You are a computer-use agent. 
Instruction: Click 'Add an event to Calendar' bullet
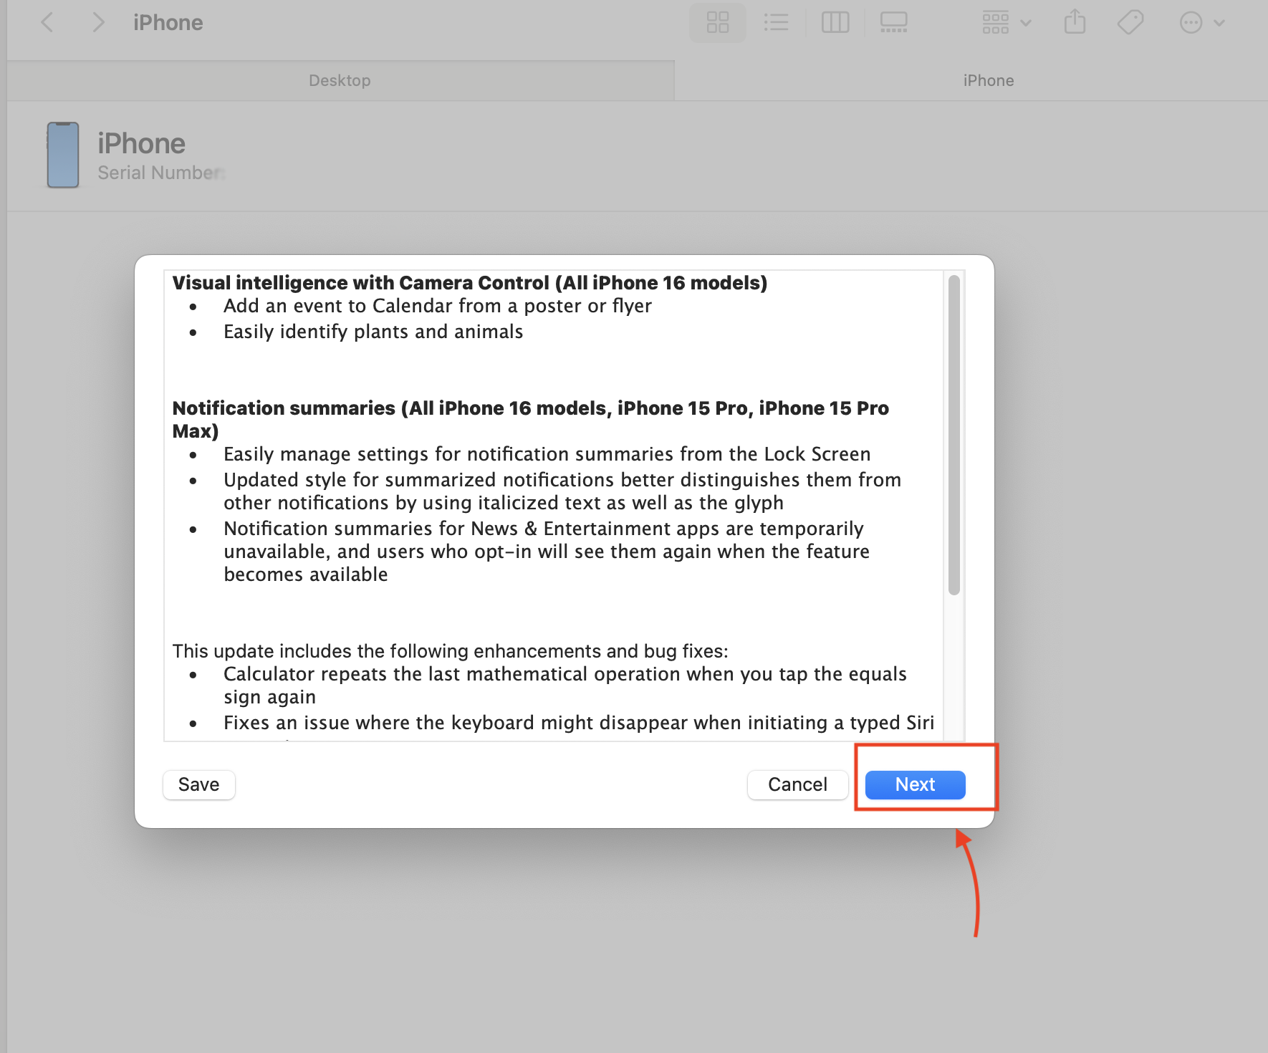coord(438,306)
